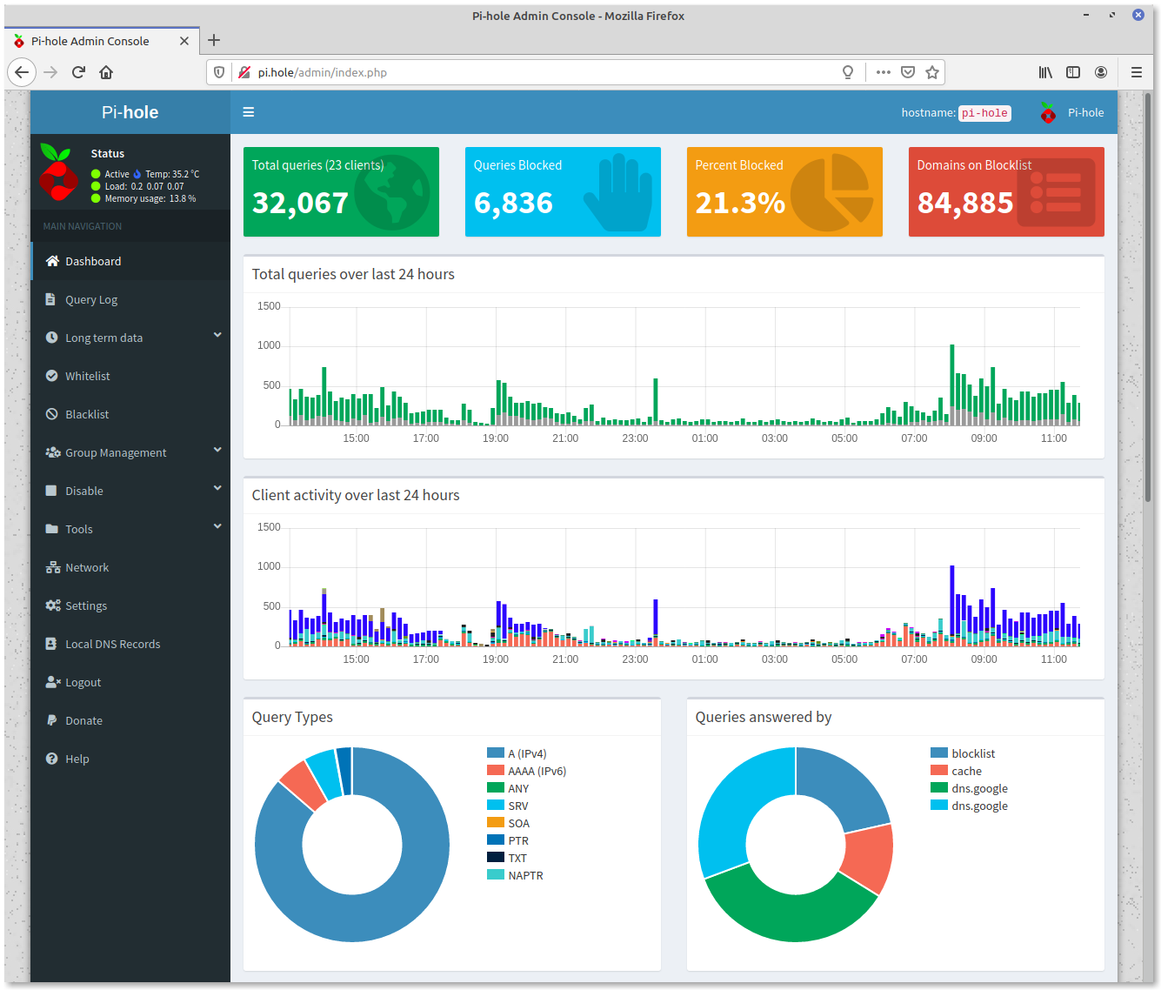Toggle sidebar with the hamburger menu icon

pos(248,112)
